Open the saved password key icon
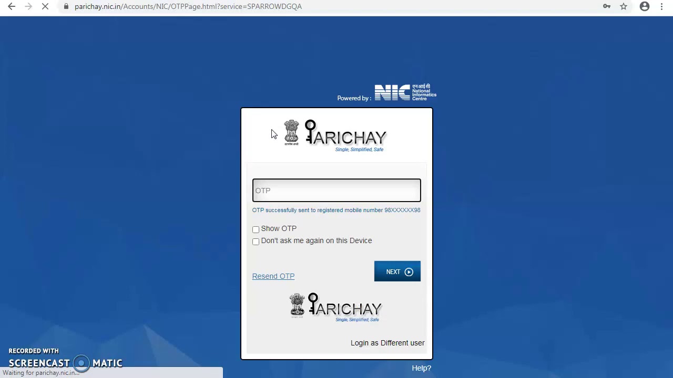673x378 pixels. (x=607, y=6)
